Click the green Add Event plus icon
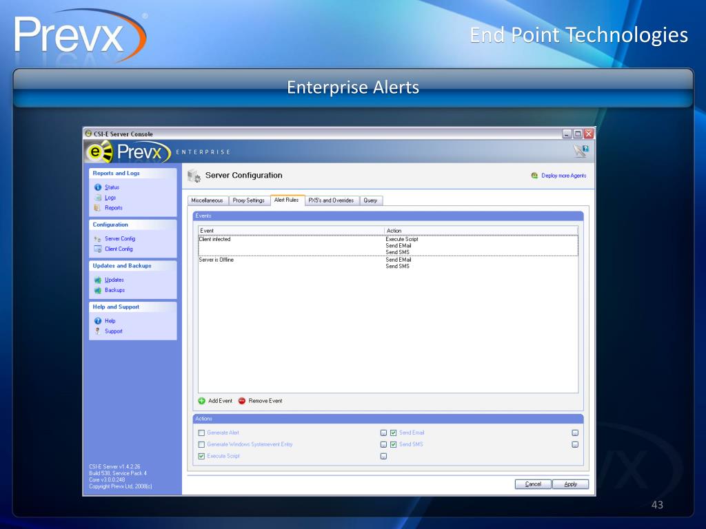Screen dimensions: 706x529 click(x=202, y=401)
